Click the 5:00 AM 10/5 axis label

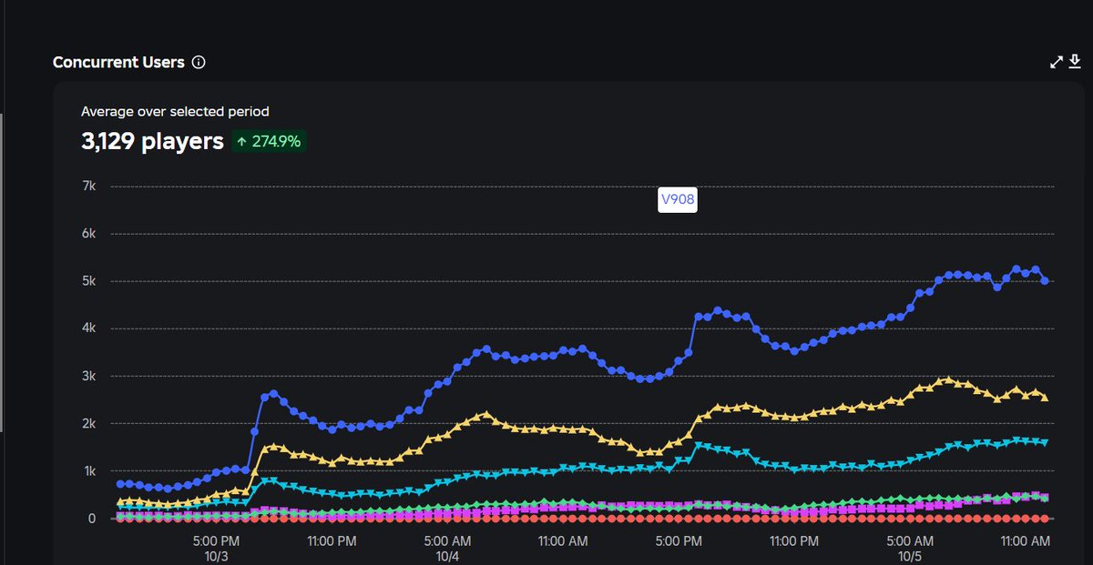tap(909, 548)
